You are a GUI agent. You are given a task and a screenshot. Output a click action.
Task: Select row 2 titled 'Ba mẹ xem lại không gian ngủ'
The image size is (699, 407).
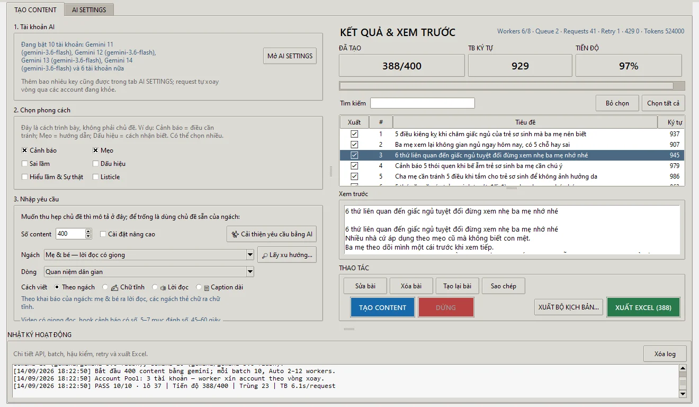[512, 145]
